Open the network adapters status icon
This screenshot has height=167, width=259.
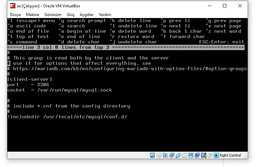coord(172,155)
